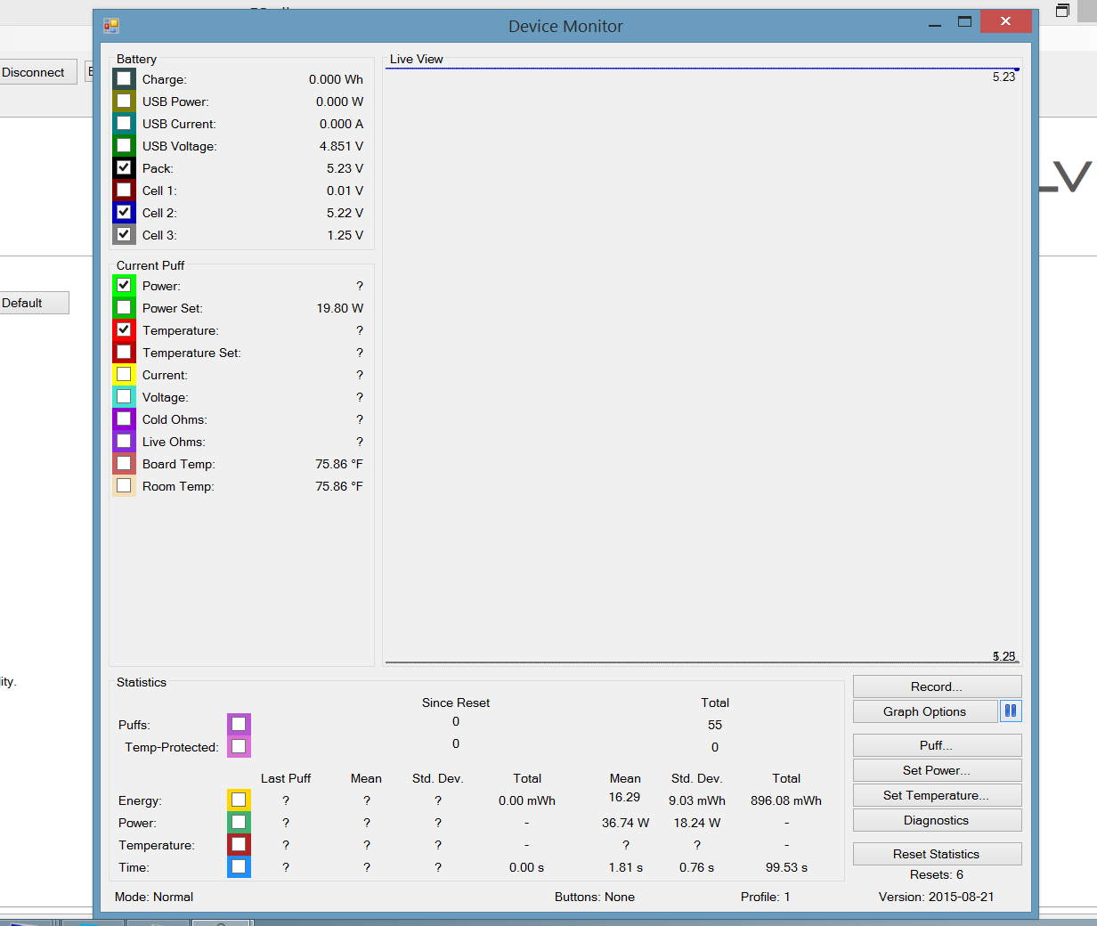
Task: Click the Profile: 1 status text
Action: click(x=765, y=897)
